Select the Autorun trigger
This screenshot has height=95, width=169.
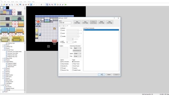[73, 68]
